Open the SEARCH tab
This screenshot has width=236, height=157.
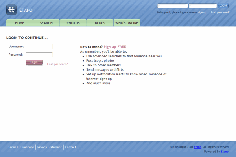coord(46,23)
